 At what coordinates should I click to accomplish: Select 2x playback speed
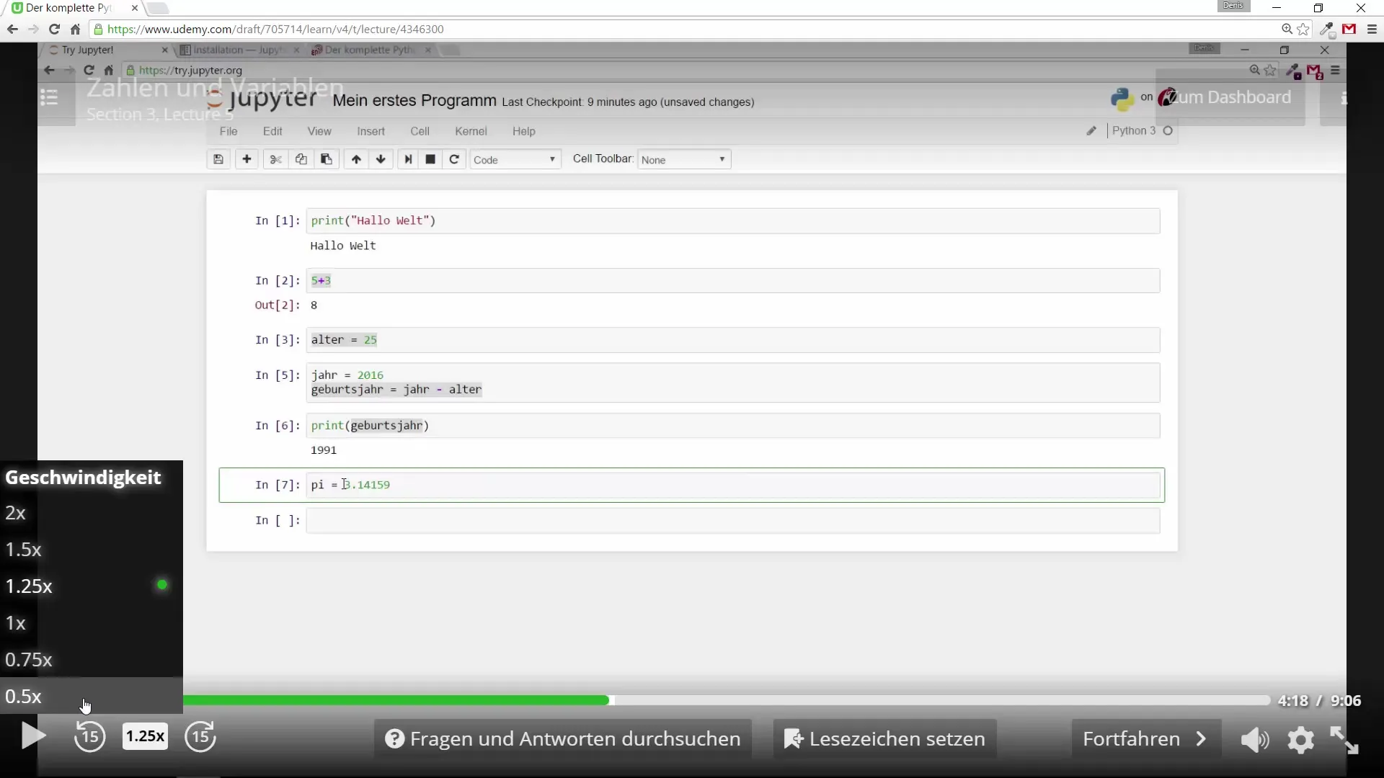16,513
